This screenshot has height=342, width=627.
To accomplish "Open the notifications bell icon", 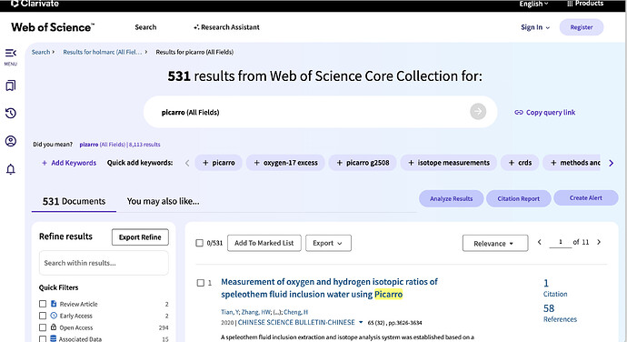I will point(10,169).
